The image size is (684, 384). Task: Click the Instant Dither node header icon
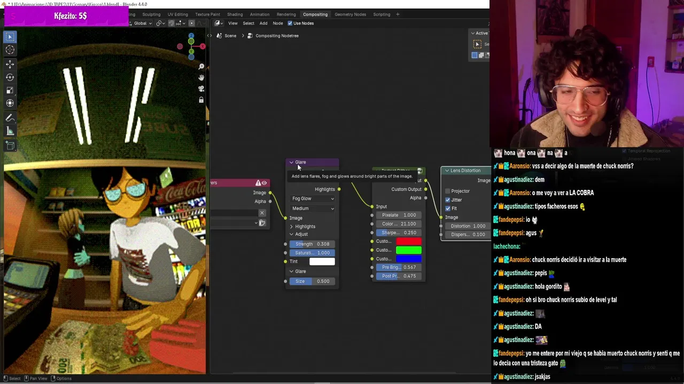(x=419, y=171)
